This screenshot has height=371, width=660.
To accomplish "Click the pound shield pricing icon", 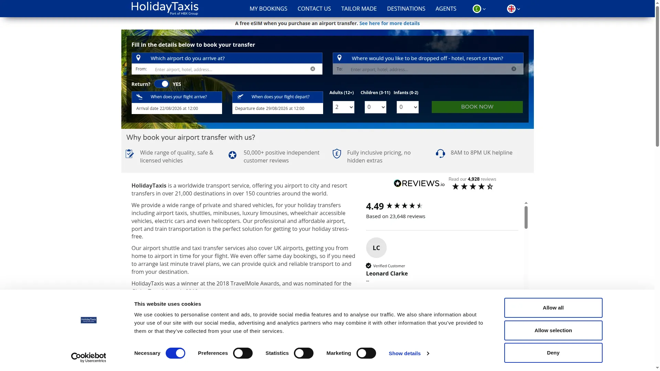I will tap(337, 154).
